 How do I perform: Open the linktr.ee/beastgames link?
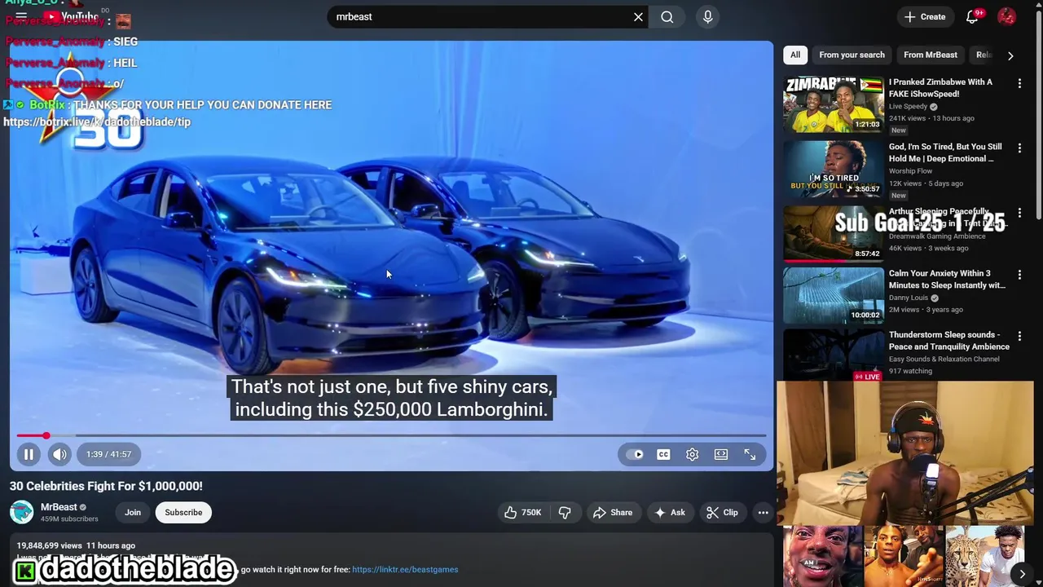tap(405, 569)
